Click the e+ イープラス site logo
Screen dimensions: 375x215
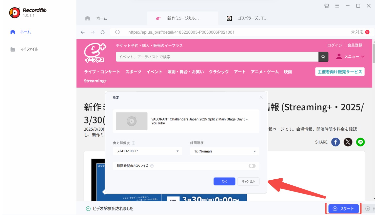coord(95,53)
